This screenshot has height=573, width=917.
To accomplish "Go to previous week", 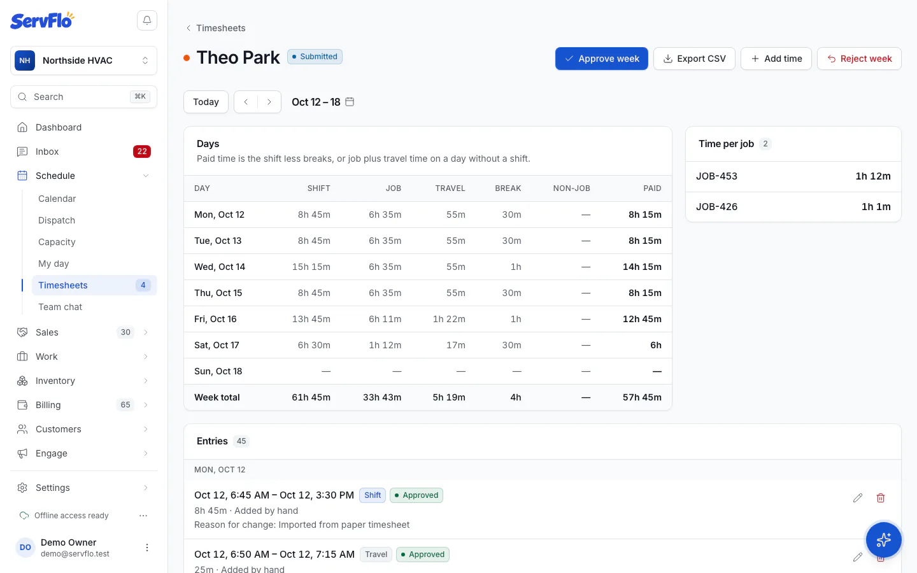I will 246,102.
